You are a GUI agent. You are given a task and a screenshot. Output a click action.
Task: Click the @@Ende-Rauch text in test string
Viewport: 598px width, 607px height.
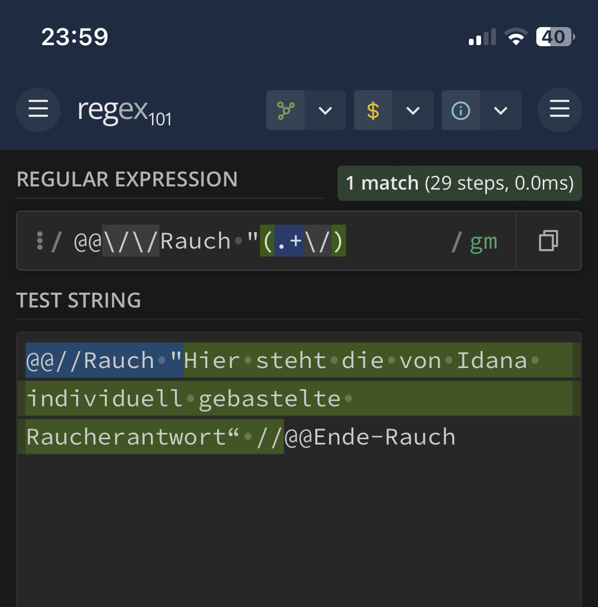tap(370, 437)
